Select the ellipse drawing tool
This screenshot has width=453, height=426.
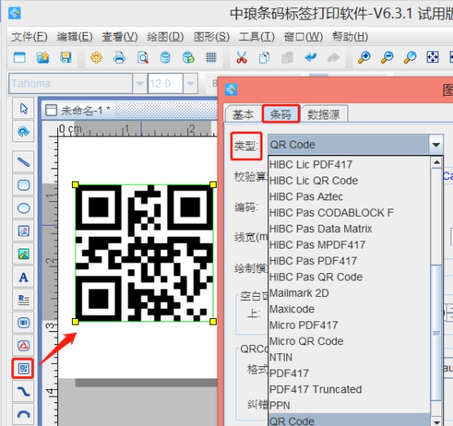24,208
